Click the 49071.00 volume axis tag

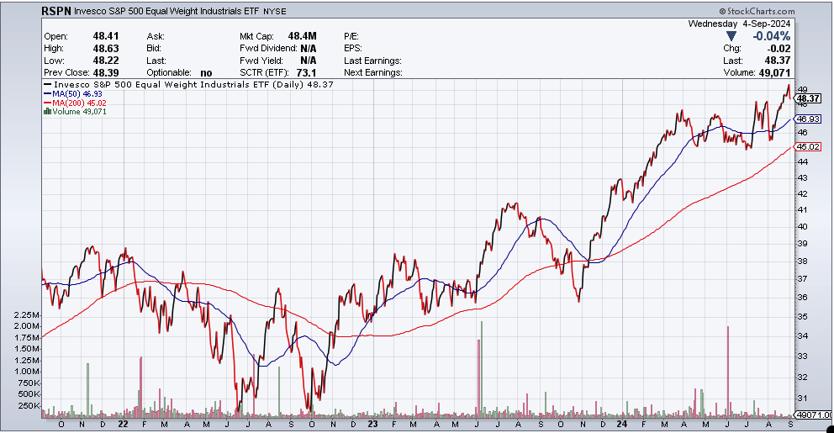811,414
